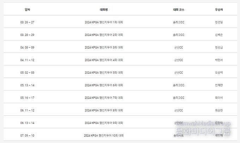Select the 챌린지투어 3회 대회 title
Image resolution: width=240 pixels, height=143 pixels.
[104, 48]
